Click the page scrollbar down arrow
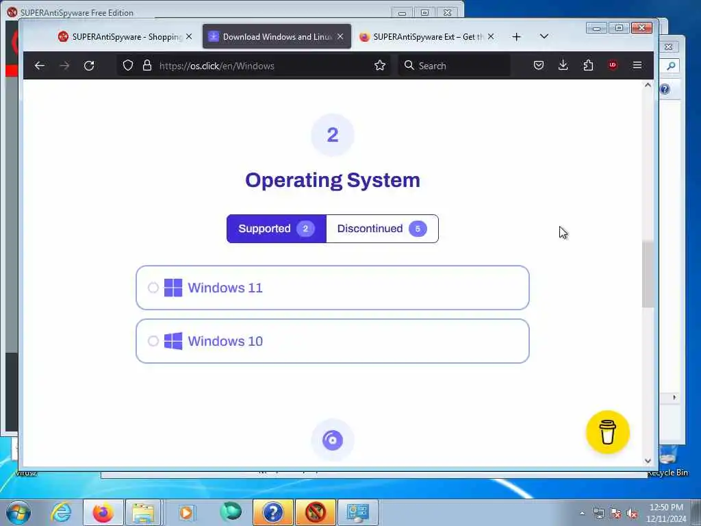This screenshot has width=701, height=526. click(x=648, y=461)
